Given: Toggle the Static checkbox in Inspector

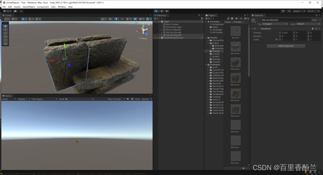Looking at the screenshot, I should pyautogui.click(x=310, y=20).
